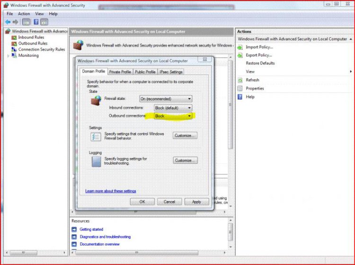Select the Outbound Rules node

[x=33, y=43]
